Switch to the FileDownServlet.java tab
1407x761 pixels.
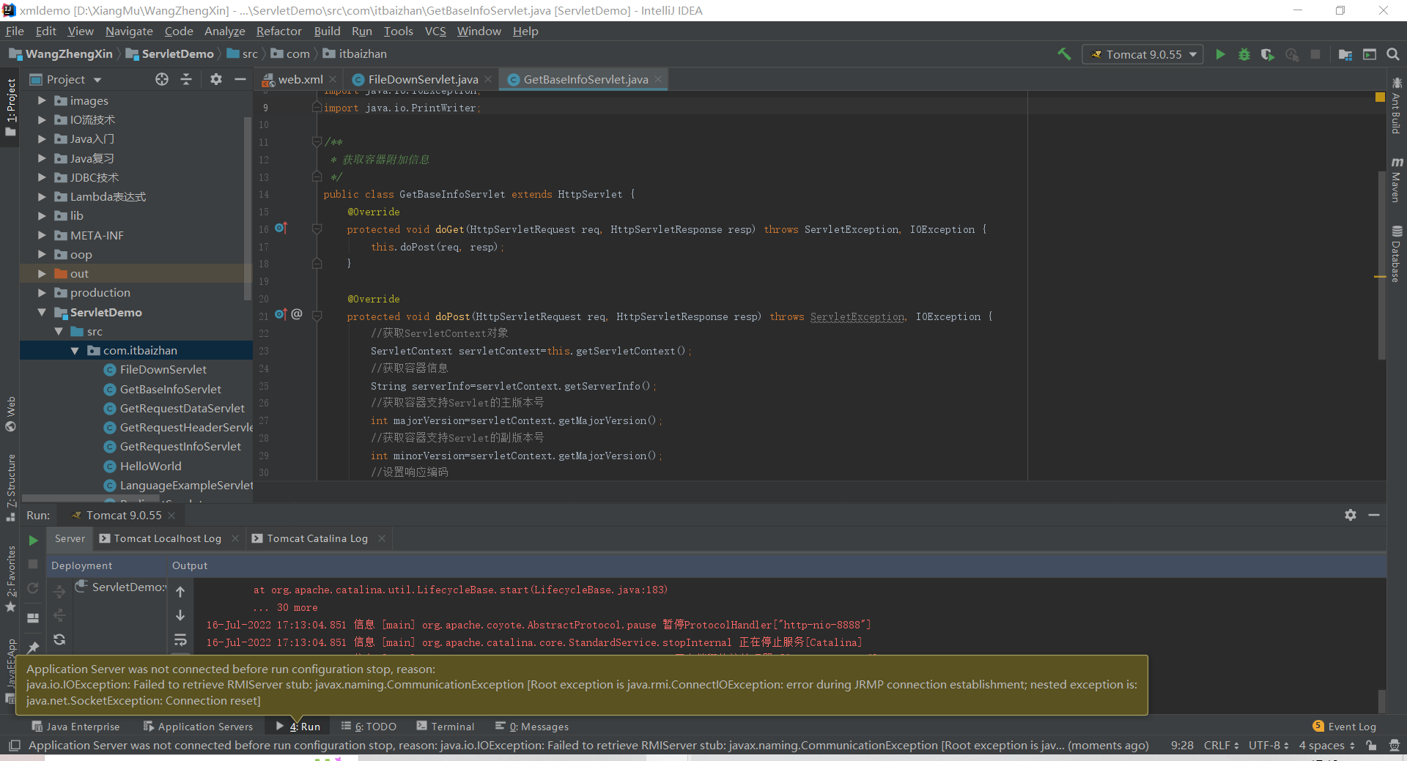[x=422, y=79]
